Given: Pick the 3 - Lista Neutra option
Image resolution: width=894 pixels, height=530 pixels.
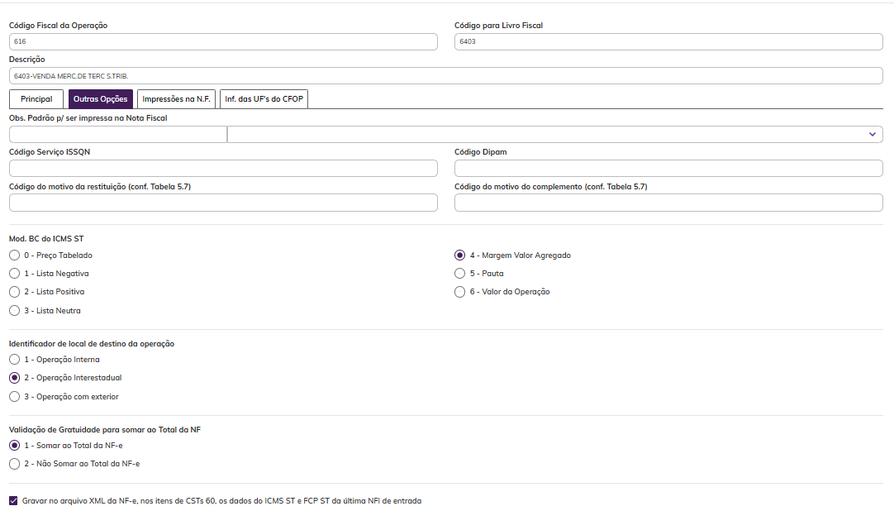Looking at the screenshot, I should click(x=14, y=311).
